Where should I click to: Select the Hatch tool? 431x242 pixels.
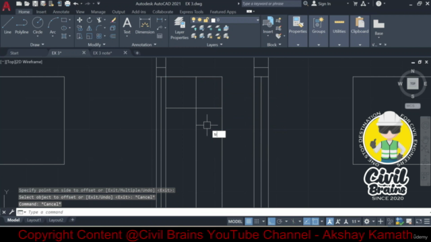click(64, 36)
